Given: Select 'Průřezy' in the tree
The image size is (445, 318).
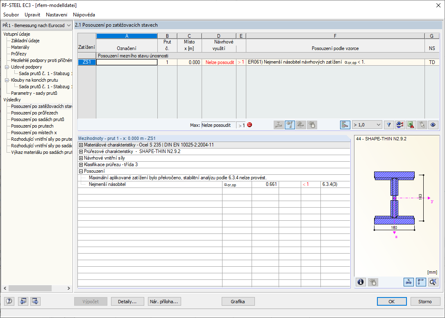Looking at the screenshot, I should point(19,54).
